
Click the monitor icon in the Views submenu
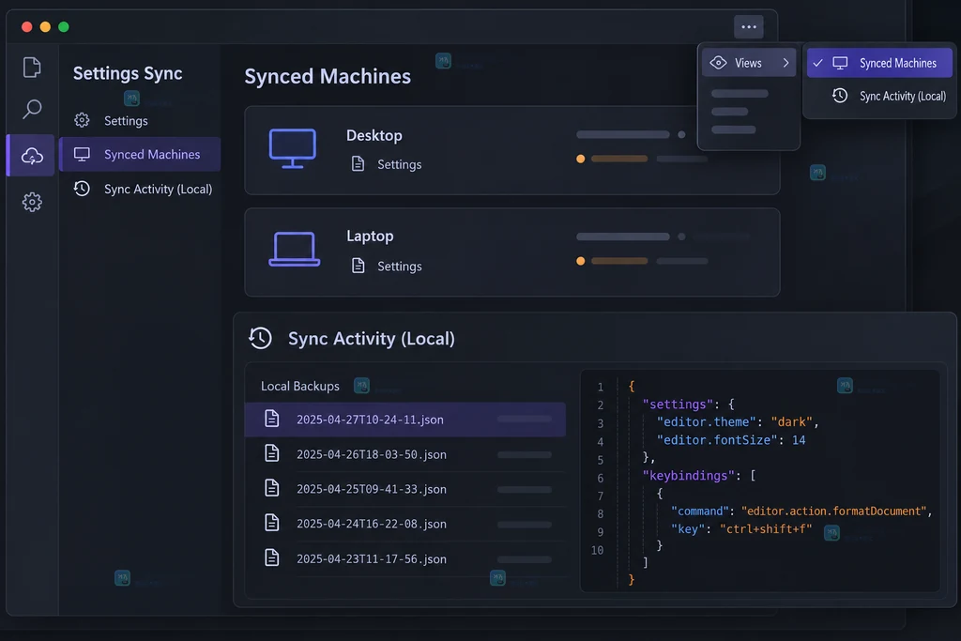pos(840,63)
